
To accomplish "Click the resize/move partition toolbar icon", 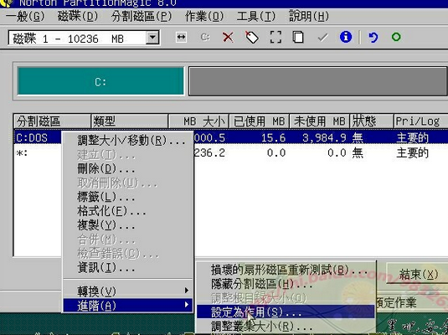I will 182,37.
